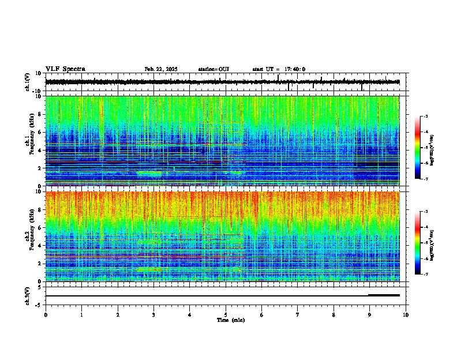This screenshot has height=353, width=457.
Task: Click the "start UT = 17:40:0" text
Action: pos(279,69)
